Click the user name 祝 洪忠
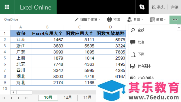The width and height of the screenshot is (181, 102). click(158, 7)
